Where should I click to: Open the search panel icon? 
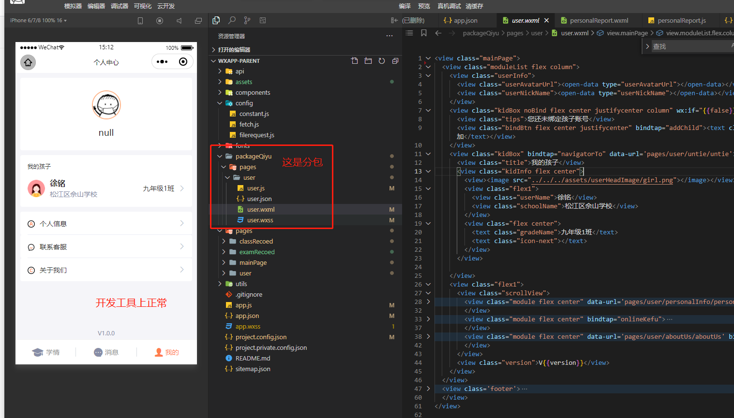click(232, 20)
